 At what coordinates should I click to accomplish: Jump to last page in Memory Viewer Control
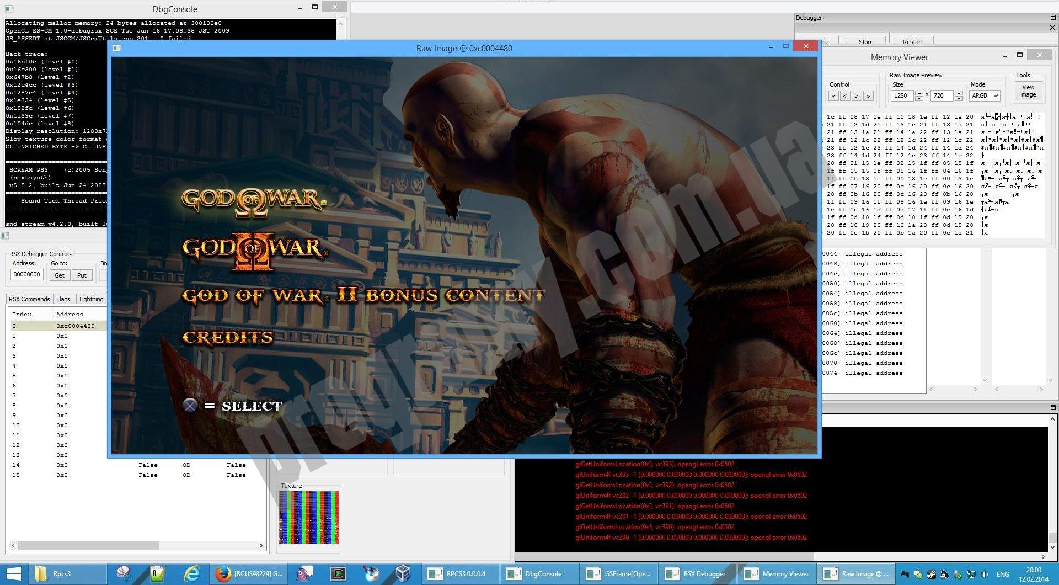[868, 96]
